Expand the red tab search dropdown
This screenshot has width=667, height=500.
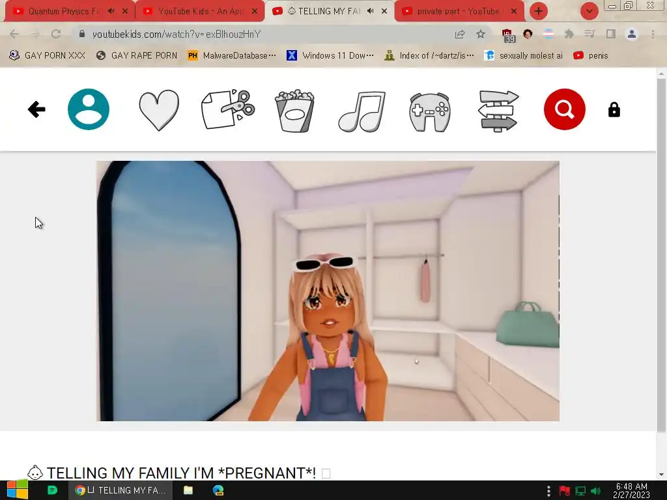[x=589, y=11]
